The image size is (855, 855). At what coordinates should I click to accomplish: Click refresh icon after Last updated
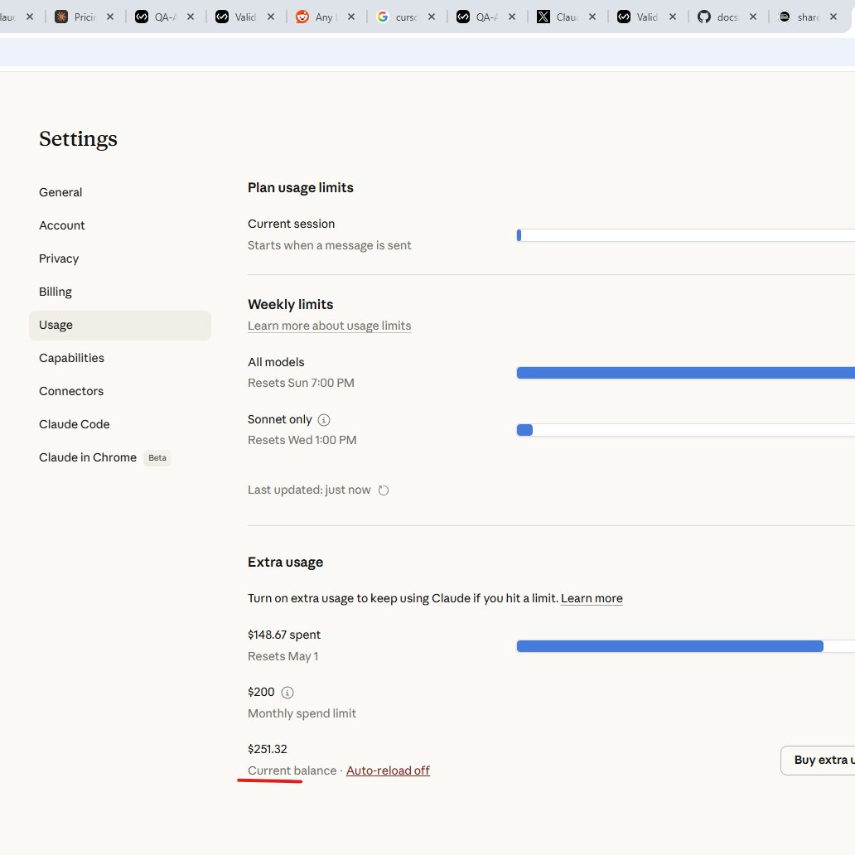pos(384,490)
